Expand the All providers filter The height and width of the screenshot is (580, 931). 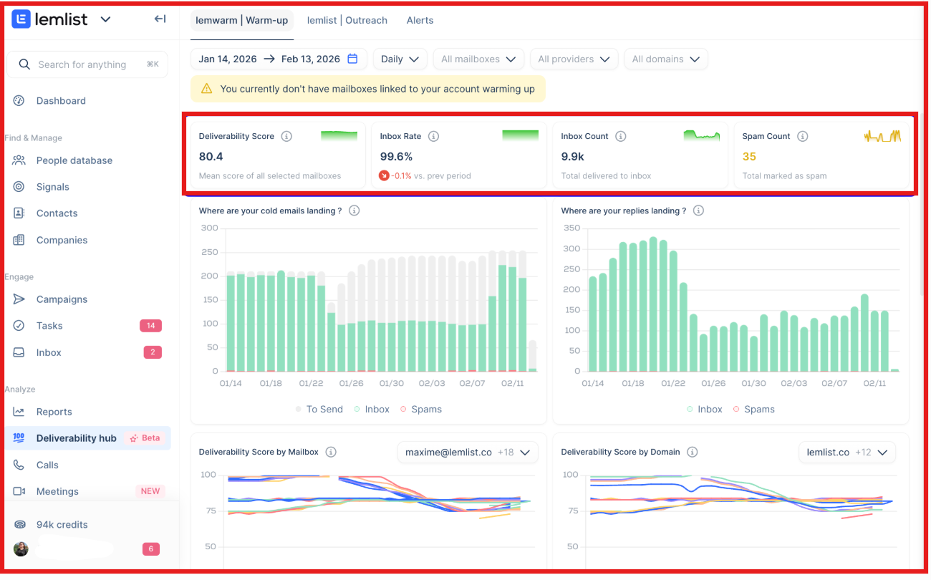point(574,59)
